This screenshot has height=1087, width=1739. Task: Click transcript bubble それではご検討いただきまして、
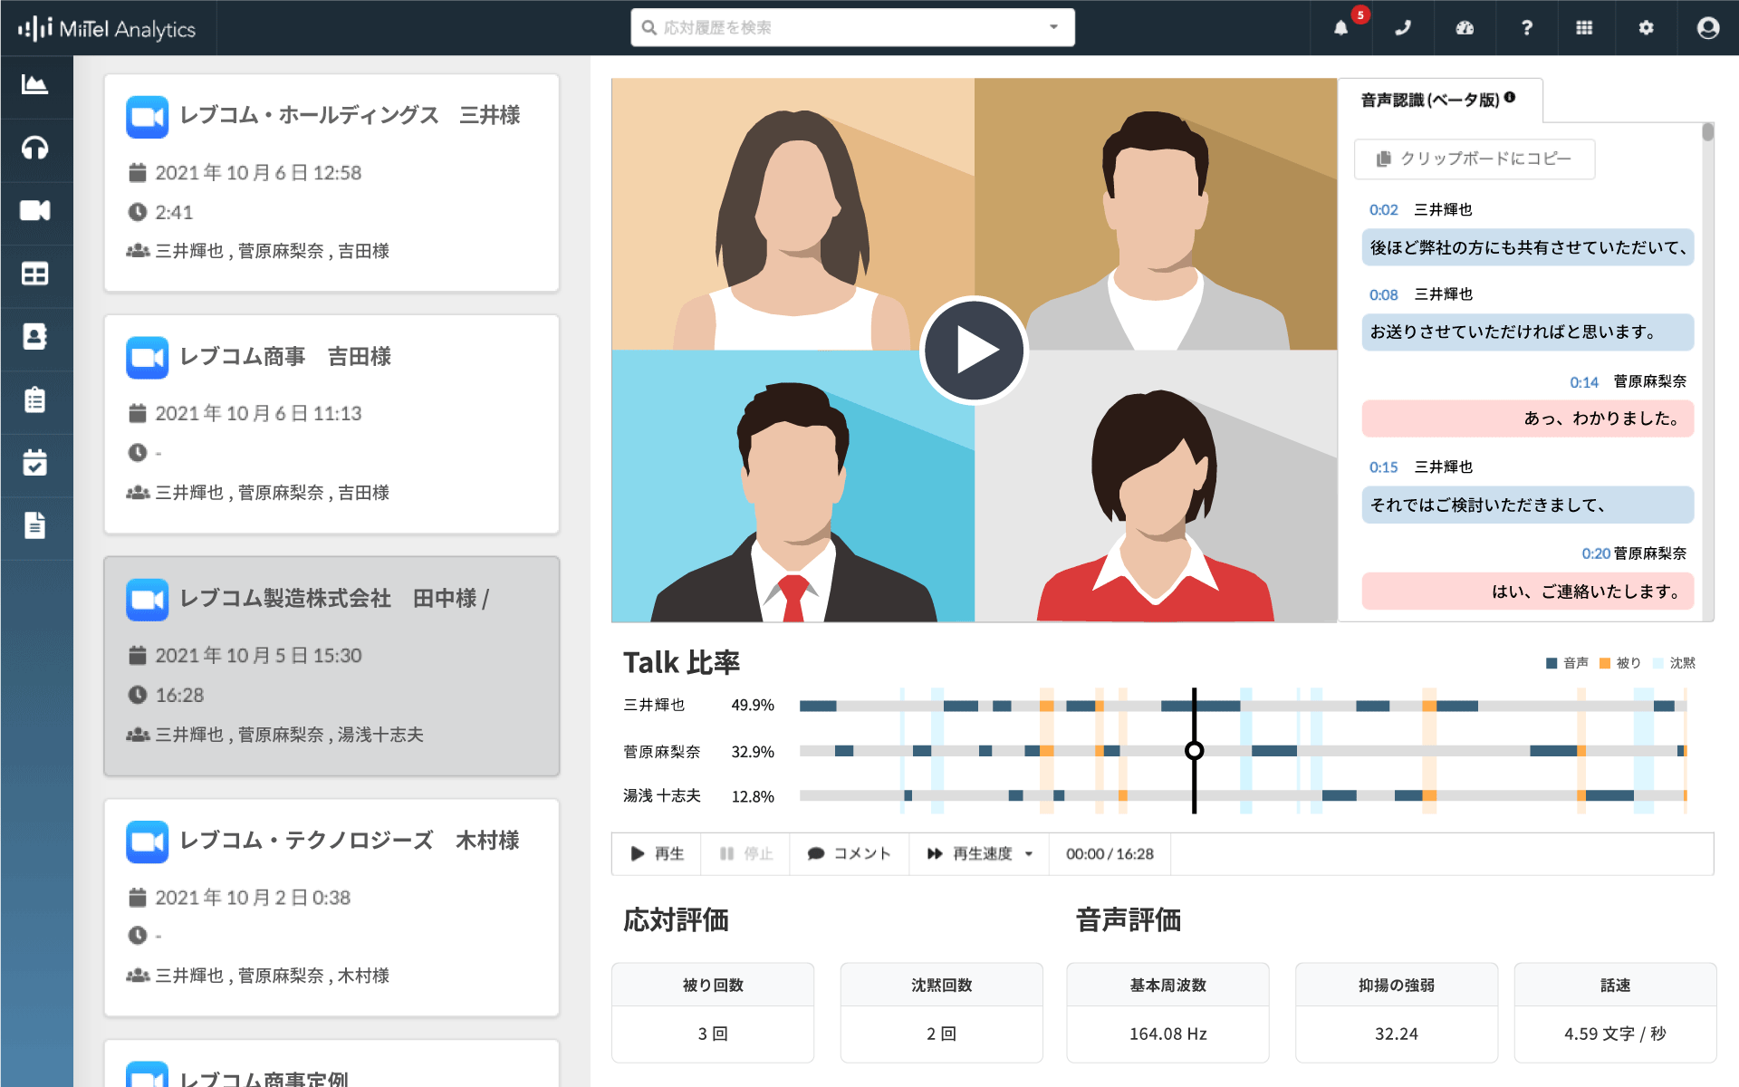[1527, 505]
